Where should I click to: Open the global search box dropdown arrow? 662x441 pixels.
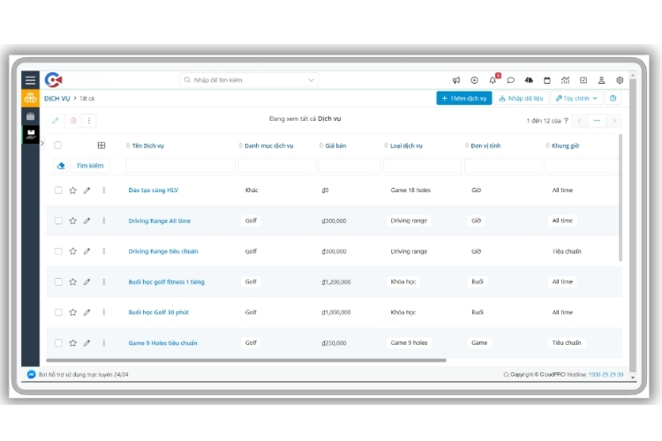pyautogui.click(x=312, y=80)
